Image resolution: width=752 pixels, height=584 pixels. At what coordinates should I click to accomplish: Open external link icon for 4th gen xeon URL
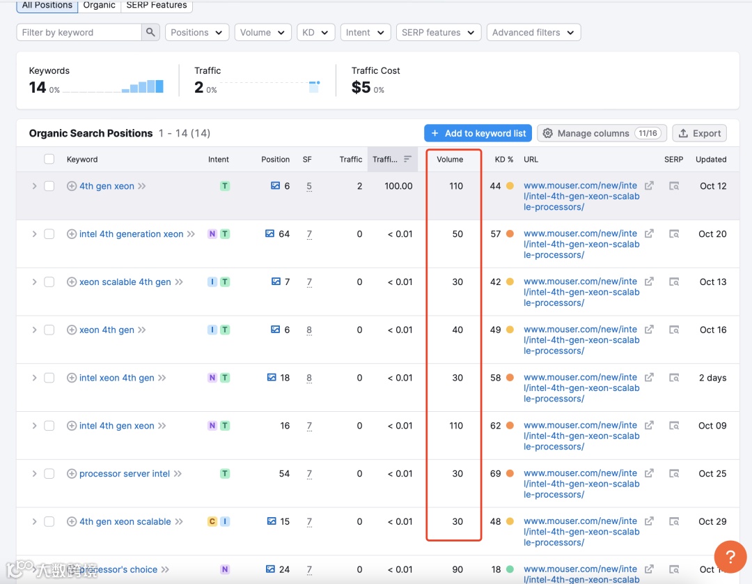(649, 185)
